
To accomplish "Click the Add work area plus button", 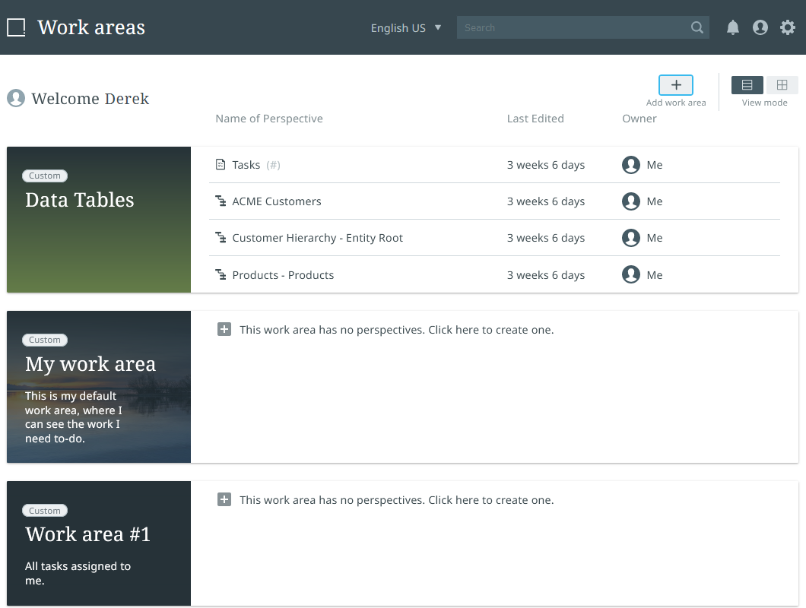I will pos(675,85).
